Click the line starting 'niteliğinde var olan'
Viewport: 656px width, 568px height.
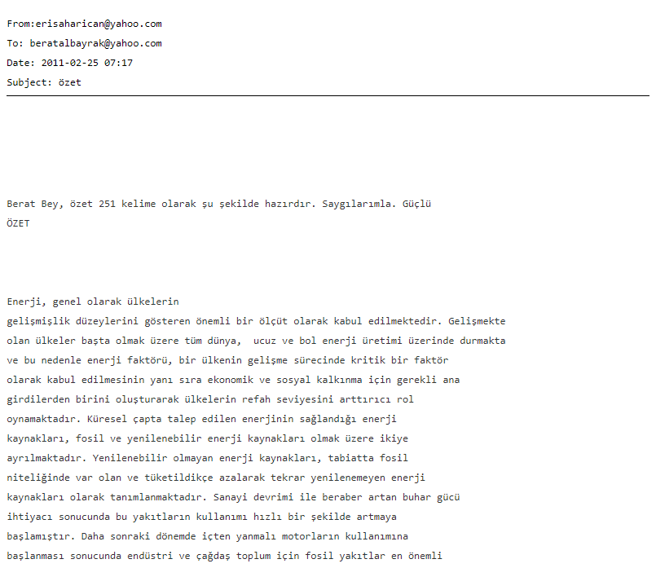point(216,478)
